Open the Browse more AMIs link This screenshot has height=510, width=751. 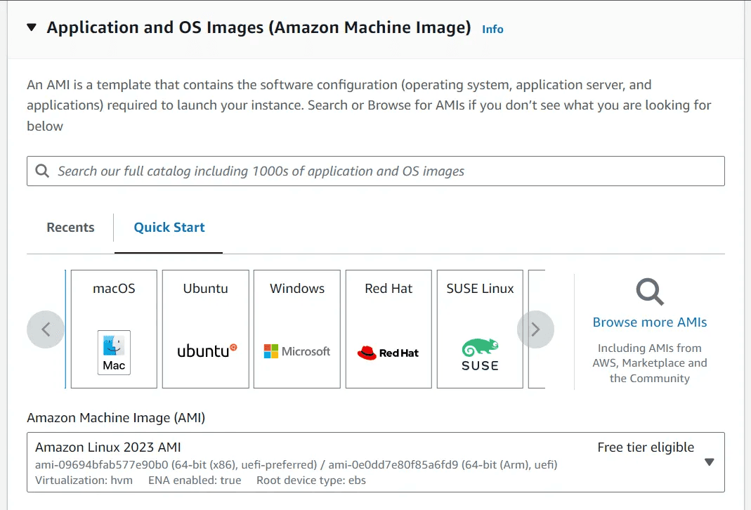[x=650, y=322]
